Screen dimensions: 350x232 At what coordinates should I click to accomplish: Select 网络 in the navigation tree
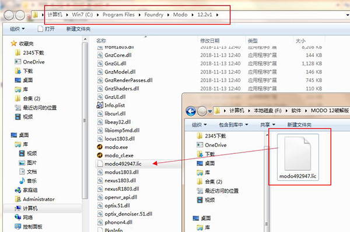click(24, 217)
